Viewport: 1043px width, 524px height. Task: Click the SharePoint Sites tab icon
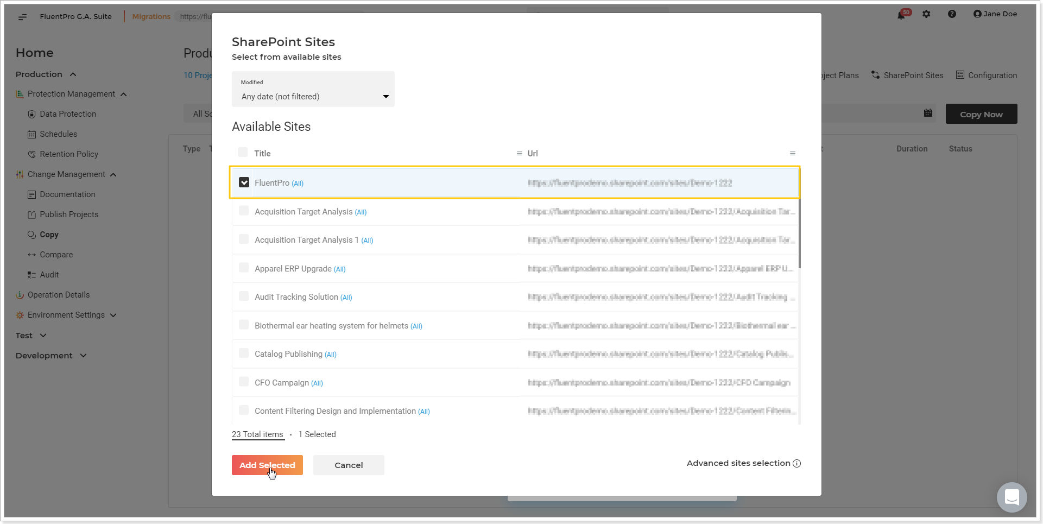(876, 75)
